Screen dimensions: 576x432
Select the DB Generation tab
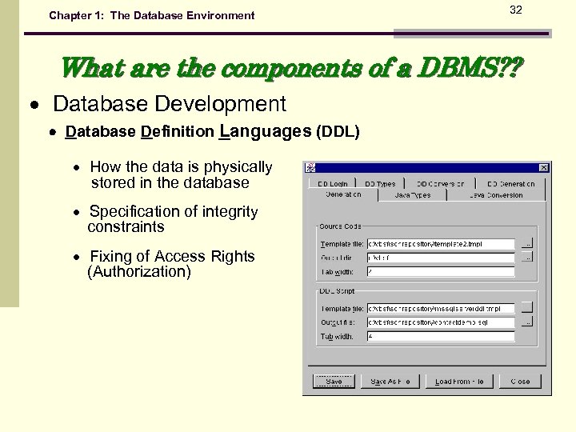click(x=510, y=184)
